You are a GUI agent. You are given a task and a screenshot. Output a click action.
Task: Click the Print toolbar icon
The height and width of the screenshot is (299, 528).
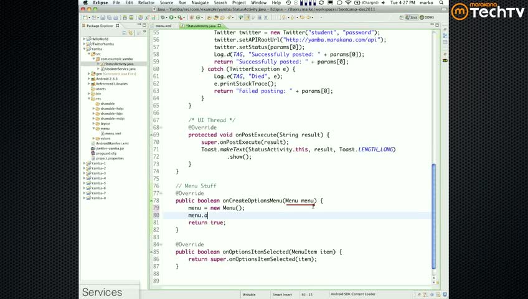(x=116, y=17)
